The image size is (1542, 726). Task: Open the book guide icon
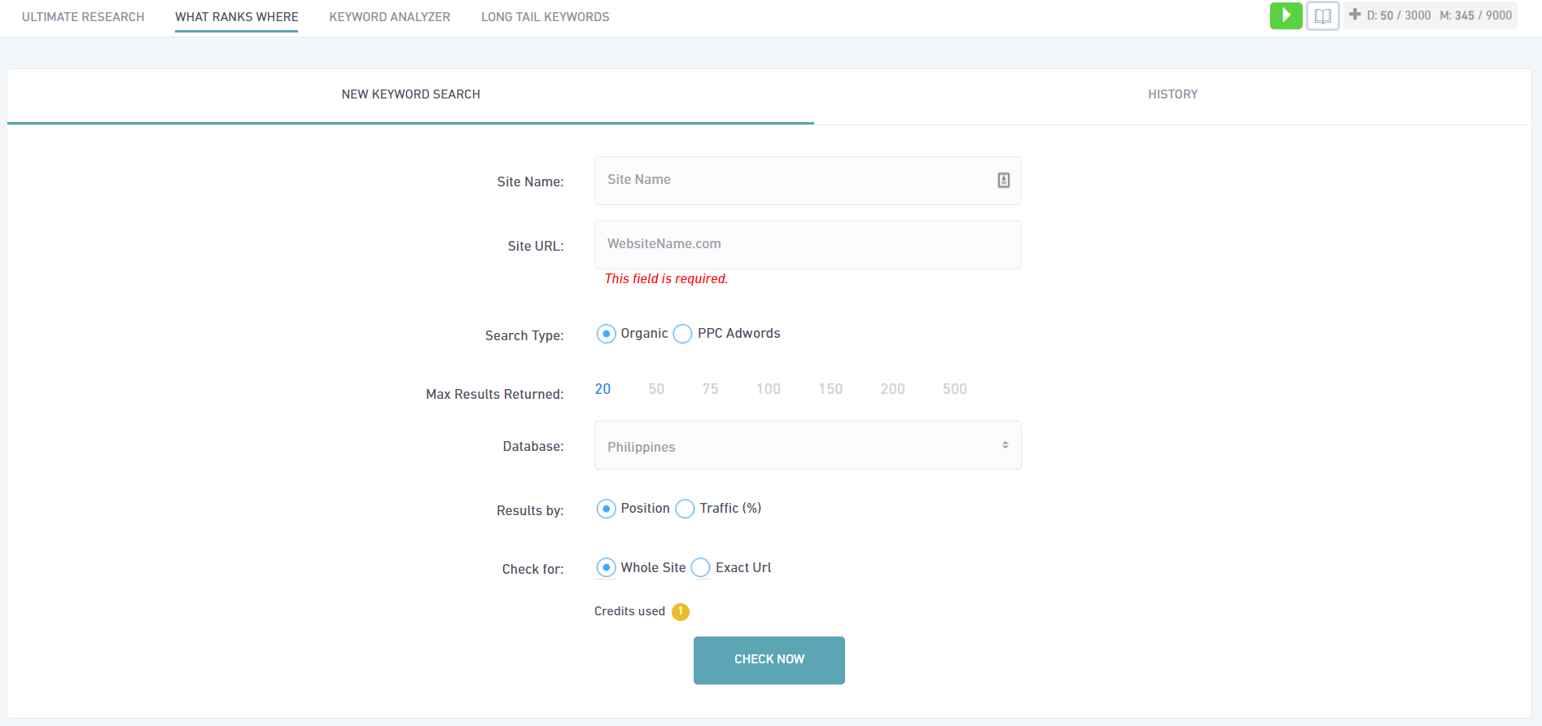click(x=1322, y=15)
